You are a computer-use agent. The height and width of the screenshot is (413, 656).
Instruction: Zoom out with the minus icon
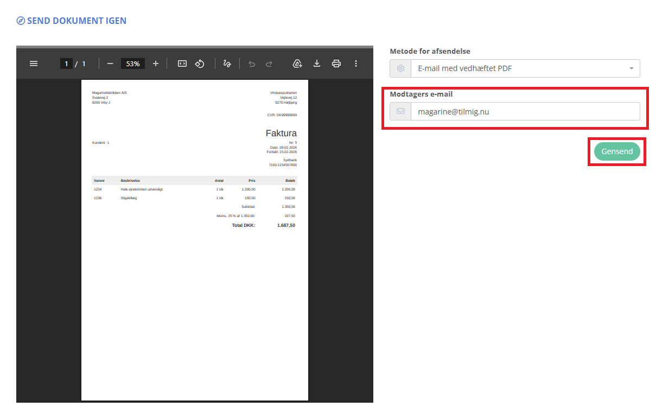pyautogui.click(x=110, y=63)
